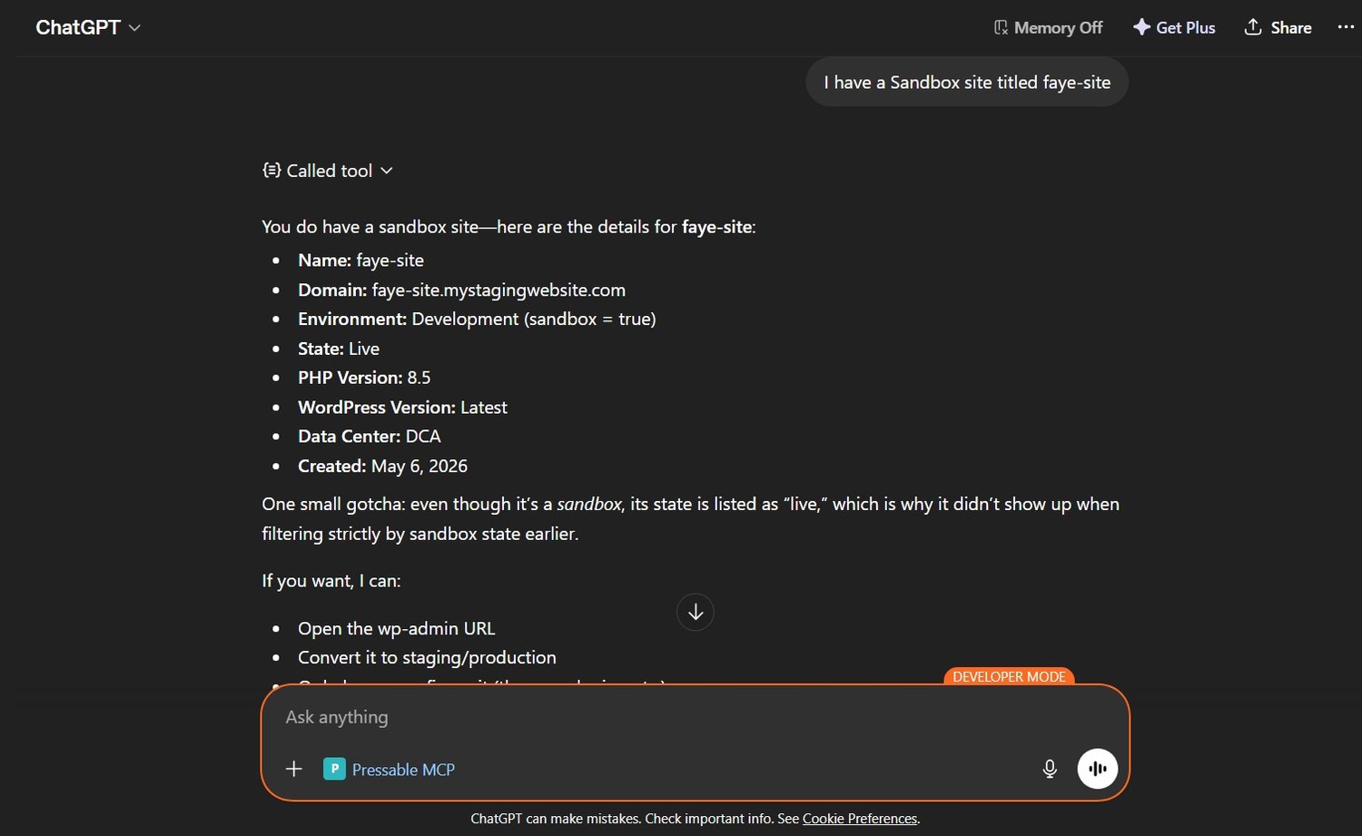Start voice mode with the waveform button

click(1098, 769)
